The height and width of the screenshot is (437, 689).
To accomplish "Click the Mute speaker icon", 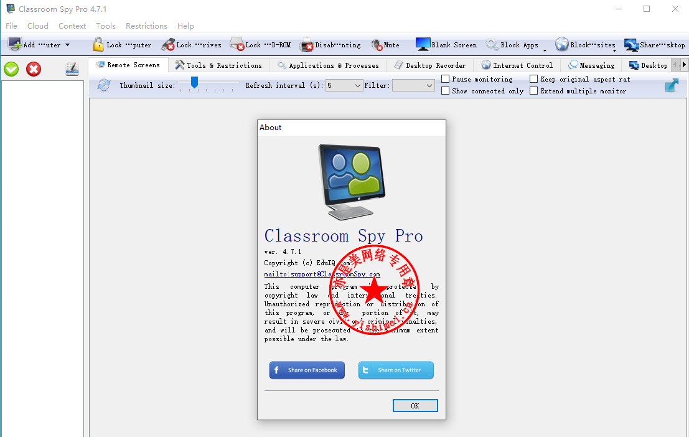I will (x=377, y=44).
